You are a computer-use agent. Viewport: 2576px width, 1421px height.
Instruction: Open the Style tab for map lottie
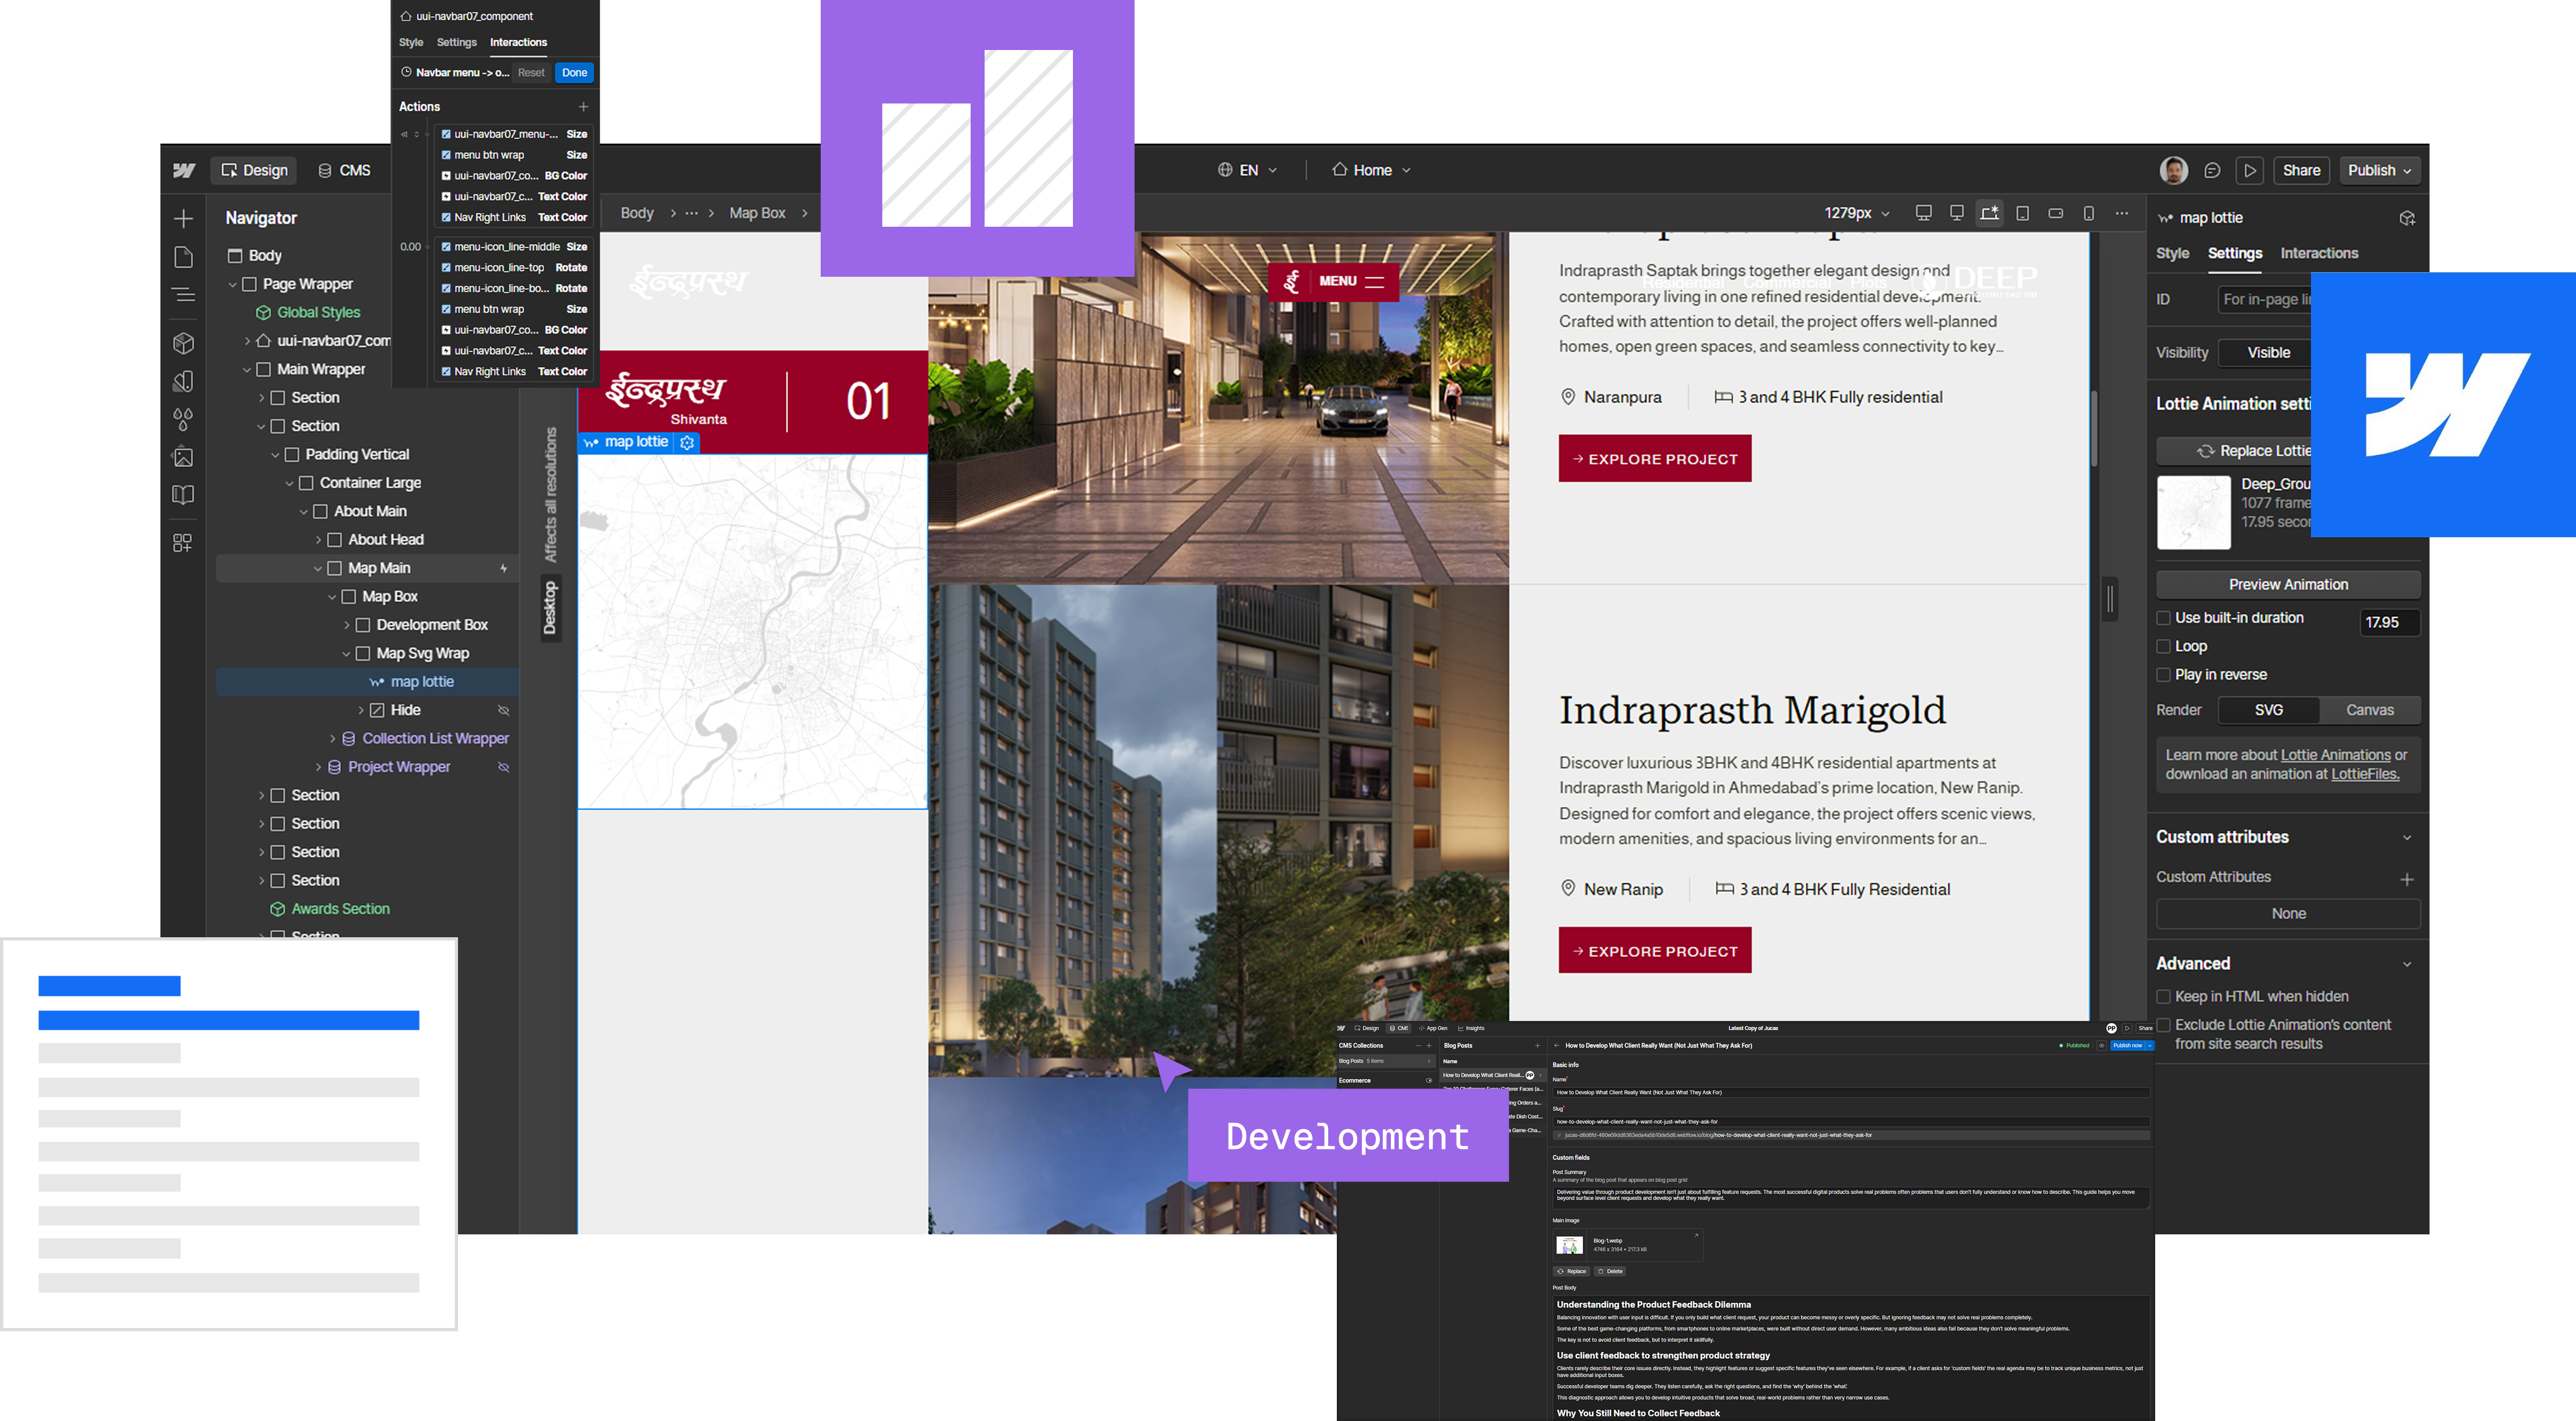tap(2172, 254)
